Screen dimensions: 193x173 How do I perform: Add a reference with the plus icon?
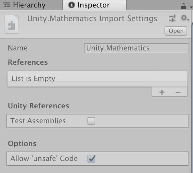(x=162, y=92)
